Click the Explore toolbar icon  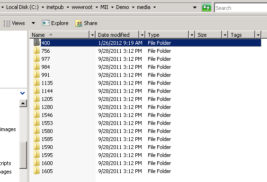click(46, 23)
